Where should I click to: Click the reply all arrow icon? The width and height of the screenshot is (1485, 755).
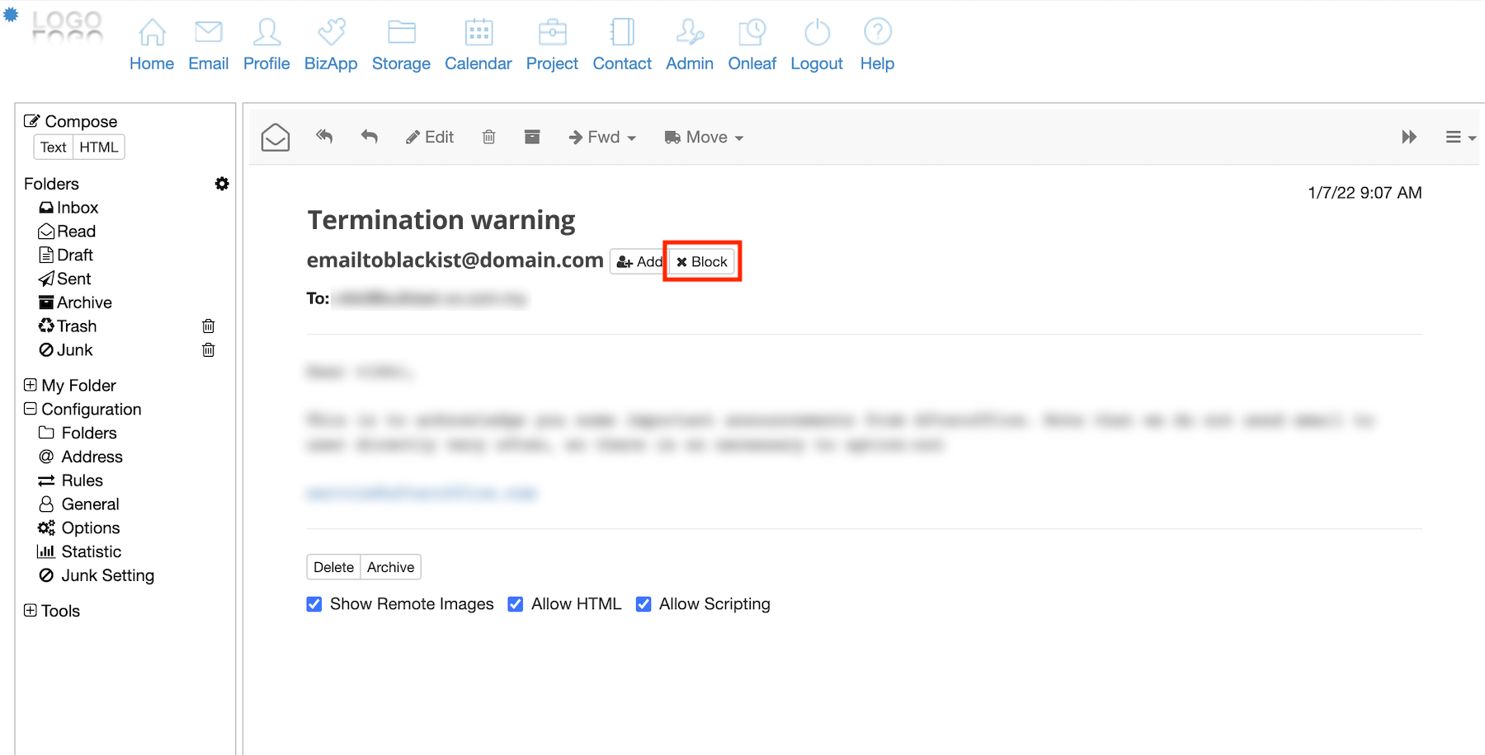(x=324, y=137)
